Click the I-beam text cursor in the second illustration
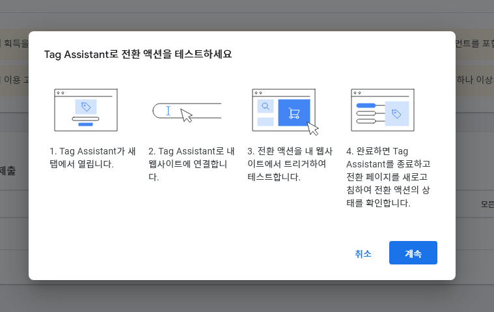The height and width of the screenshot is (312, 494). point(168,111)
